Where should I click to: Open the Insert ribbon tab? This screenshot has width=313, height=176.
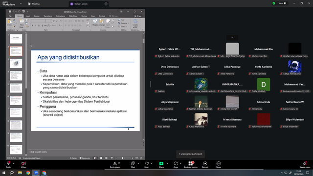pyautogui.click(x=28, y=16)
